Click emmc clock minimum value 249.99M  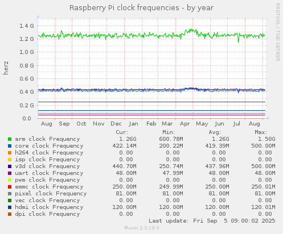171,187
